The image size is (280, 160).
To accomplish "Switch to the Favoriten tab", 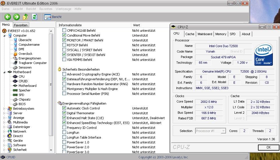I will coord(21,25).
